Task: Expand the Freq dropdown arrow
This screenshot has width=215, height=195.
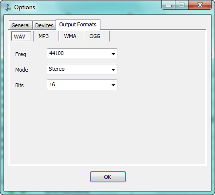Action: [x=113, y=54]
